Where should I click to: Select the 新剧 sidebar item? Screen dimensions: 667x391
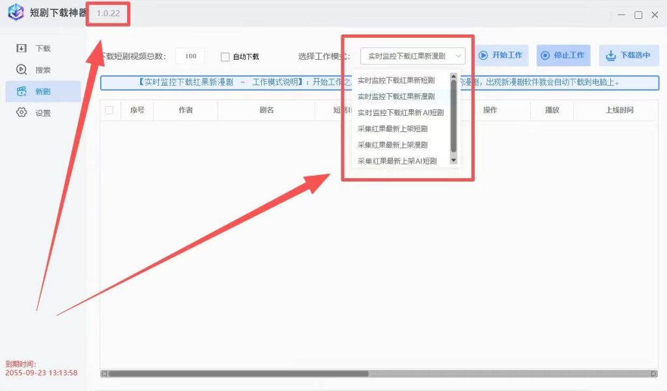coord(43,91)
